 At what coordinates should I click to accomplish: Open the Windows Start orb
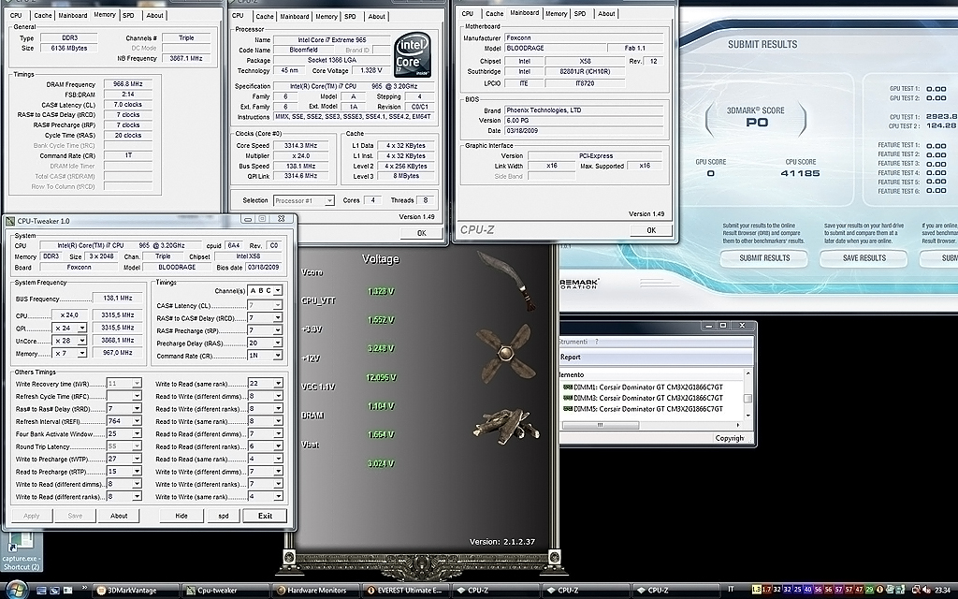(17, 590)
